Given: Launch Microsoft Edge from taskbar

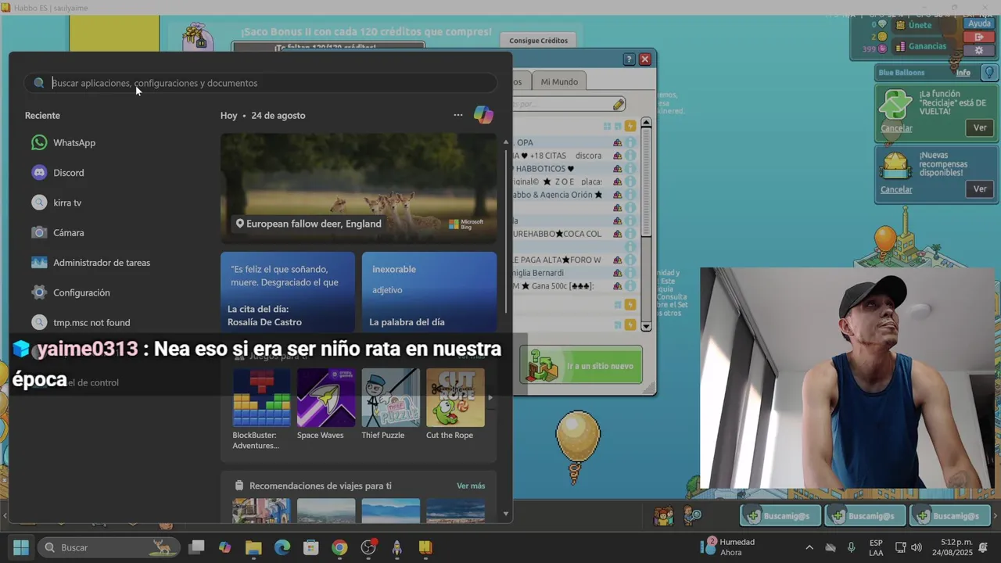Looking at the screenshot, I should point(282,547).
